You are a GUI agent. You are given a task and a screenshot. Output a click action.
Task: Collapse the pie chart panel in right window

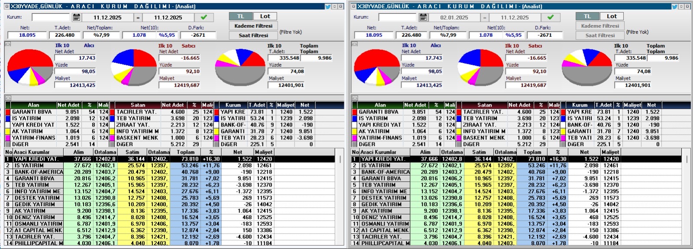click(x=354, y=44)
